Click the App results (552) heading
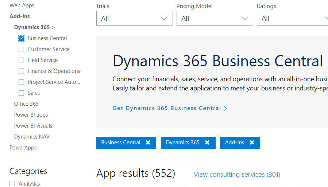The height and width of the screenshot is (187, 328). click(x=136, y=174)
